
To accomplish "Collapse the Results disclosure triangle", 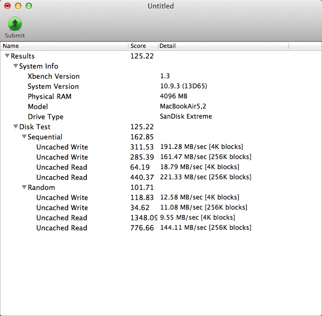I will (x=7, y=56).
